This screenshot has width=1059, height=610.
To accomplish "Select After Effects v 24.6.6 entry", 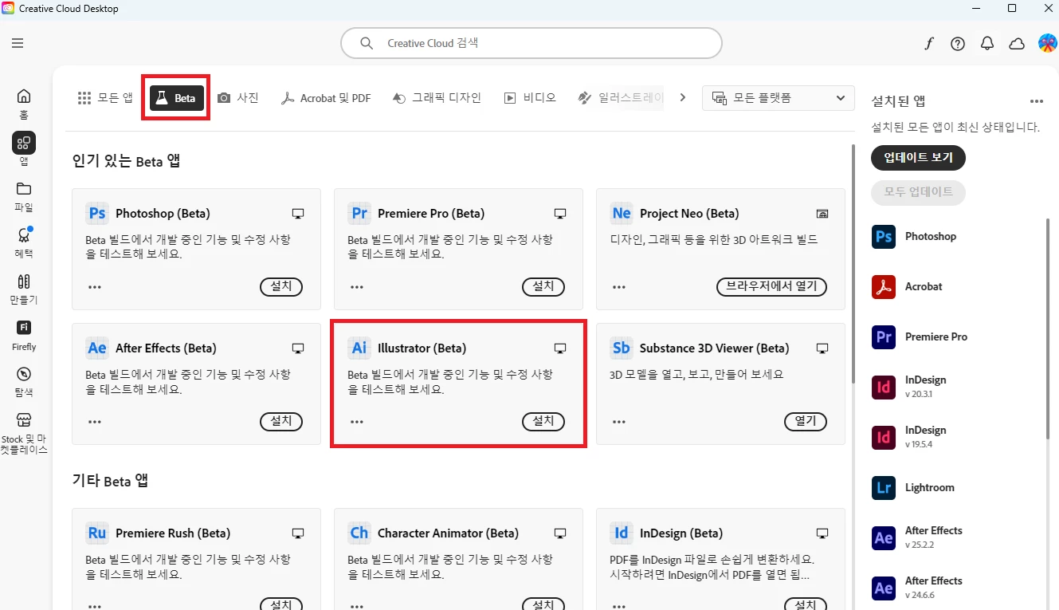I will click(x=917, y=588).
